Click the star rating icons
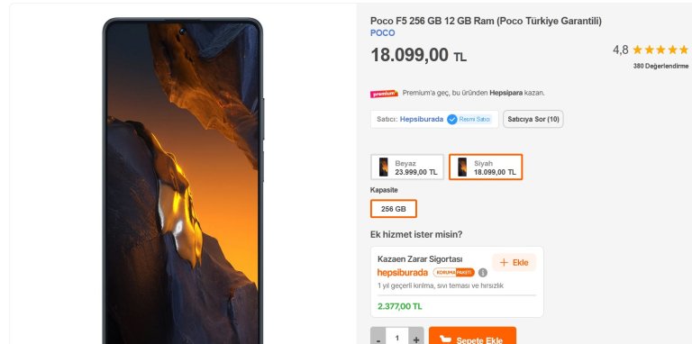Image resolution: width=692 pixels, height=344 pixels. point(660,50)
